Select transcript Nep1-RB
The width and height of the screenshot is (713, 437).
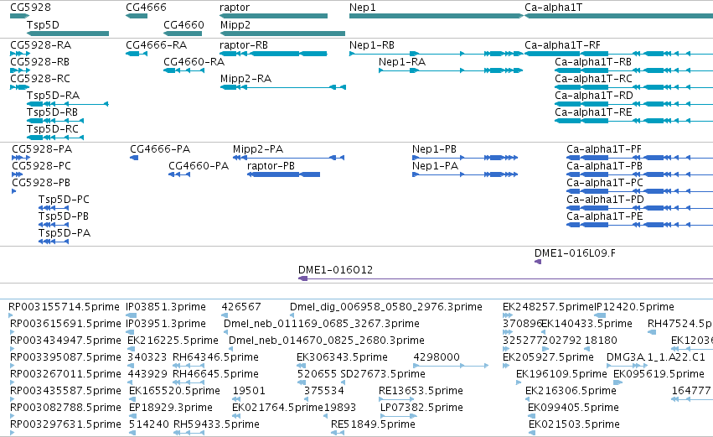(371, 45)
